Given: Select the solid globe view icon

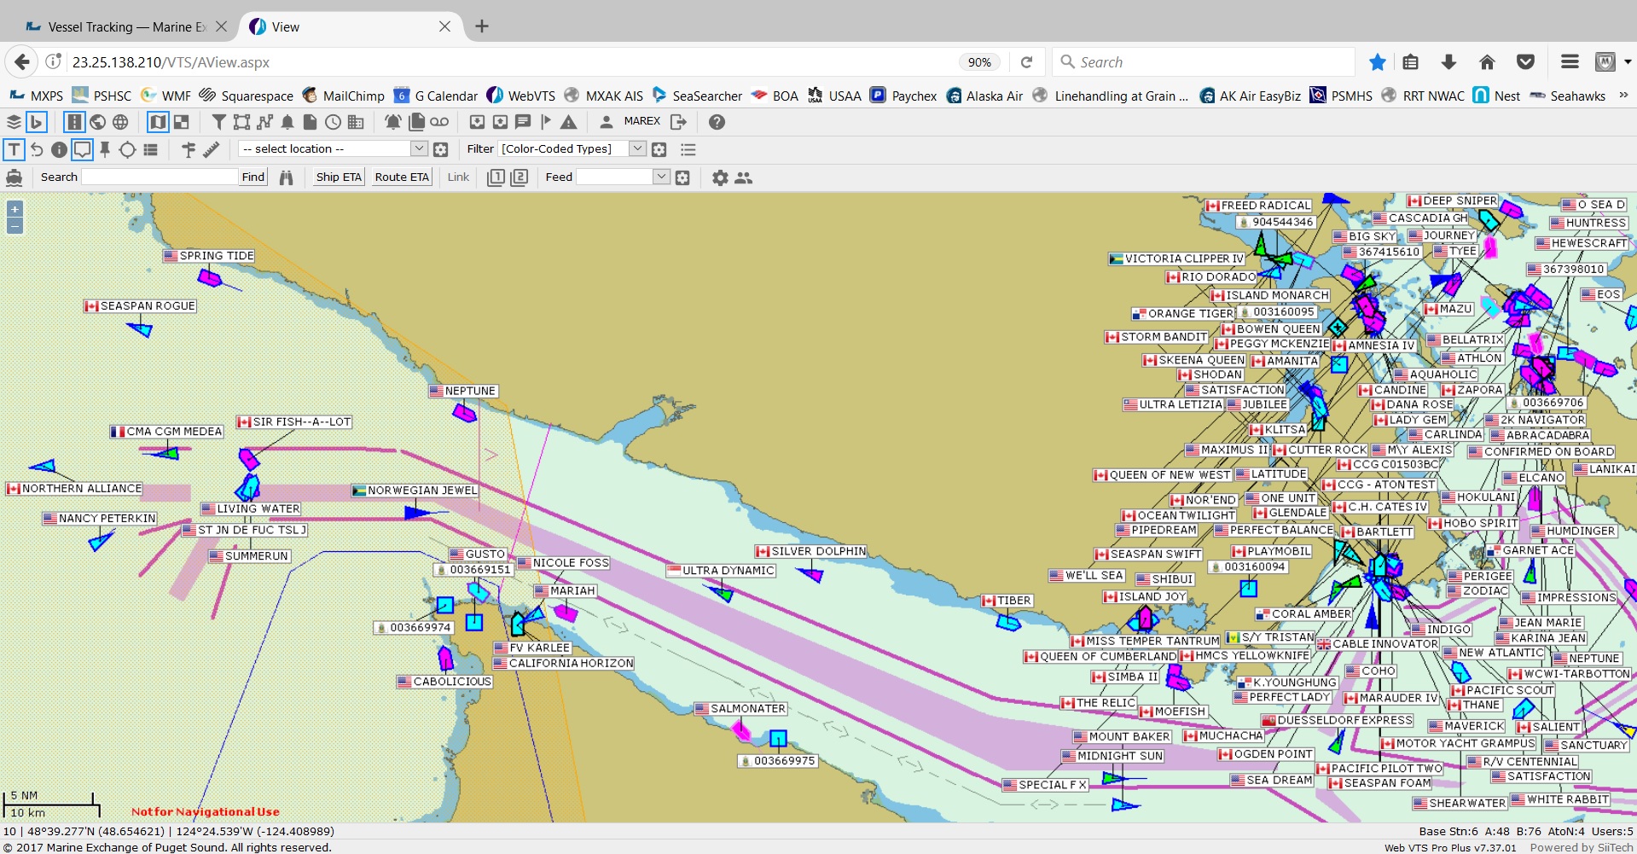Looking at the screenshot, I should (x=98, y=122).
